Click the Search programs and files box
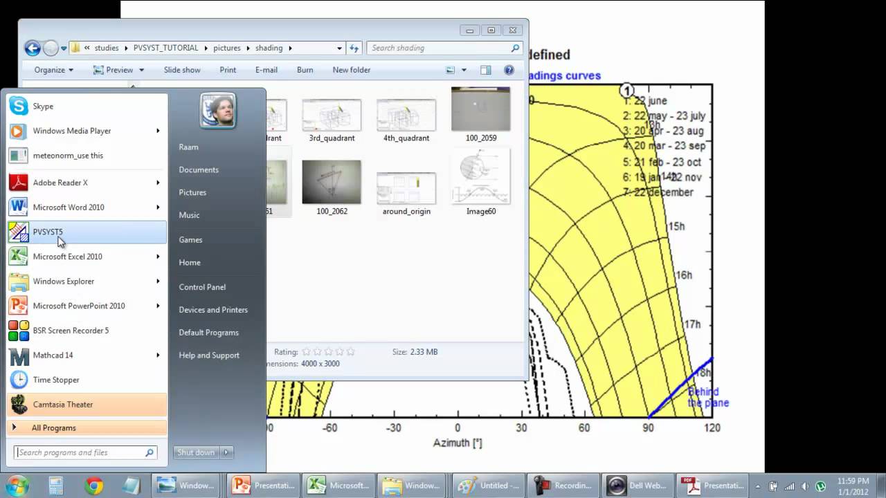Viewport: 886px width, 498px height. pos(86,452)
